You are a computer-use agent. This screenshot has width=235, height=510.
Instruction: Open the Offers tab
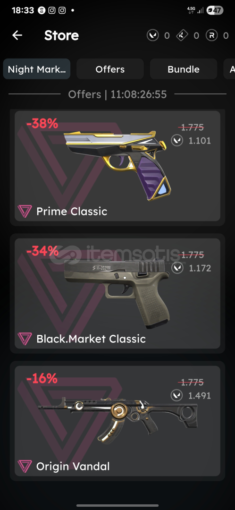(110, 69)
